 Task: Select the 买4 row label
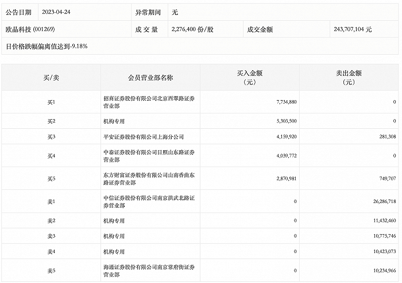(51, 156)
